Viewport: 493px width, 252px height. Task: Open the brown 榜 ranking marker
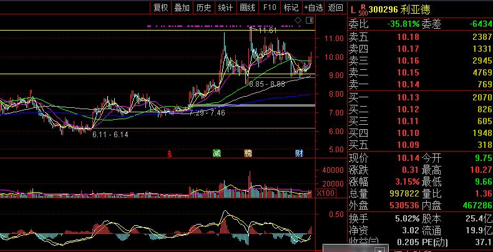248,153
